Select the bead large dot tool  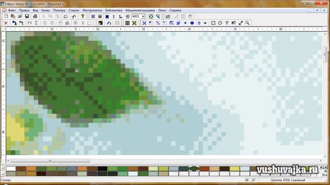[192, 23]
